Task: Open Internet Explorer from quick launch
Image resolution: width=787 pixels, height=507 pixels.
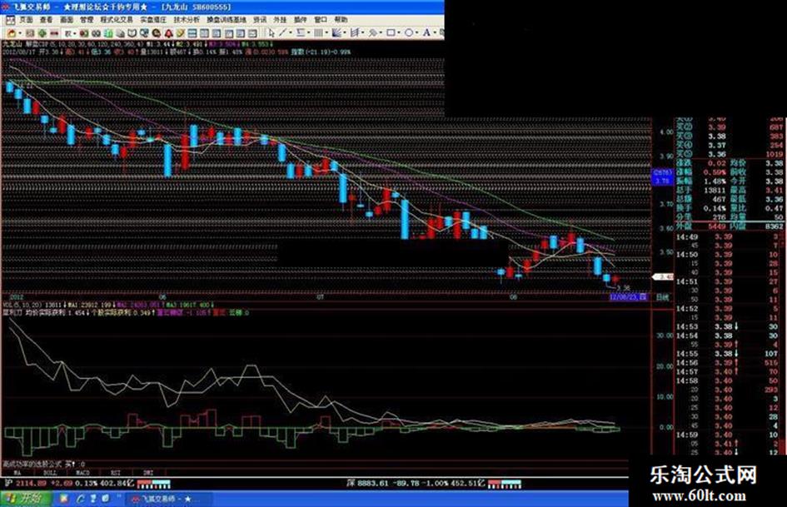Action: (x=80, y=499)
